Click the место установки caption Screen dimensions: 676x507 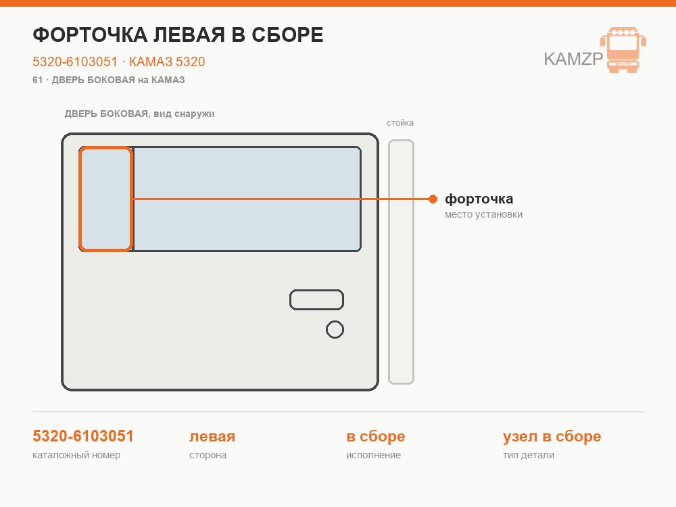tap(484, 214)
